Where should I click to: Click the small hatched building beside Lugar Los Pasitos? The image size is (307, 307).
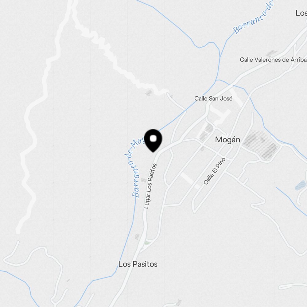144,180
